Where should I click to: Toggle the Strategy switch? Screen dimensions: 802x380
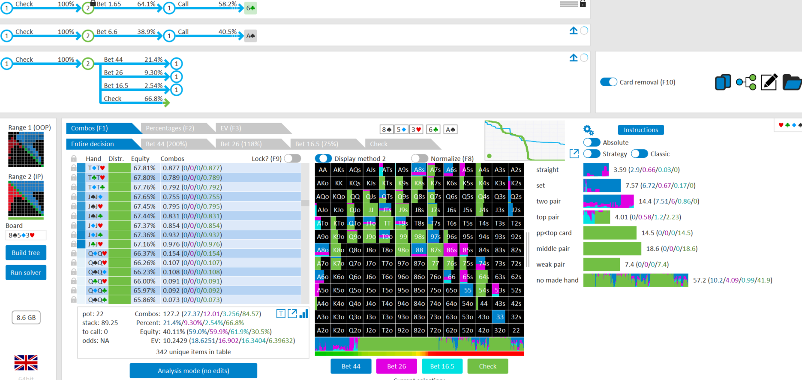(x=592, y=154)
